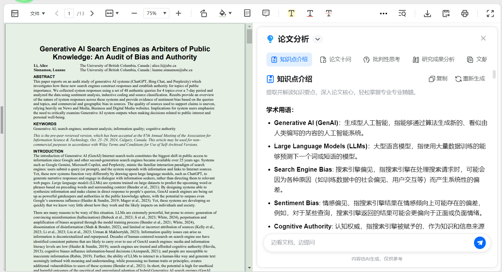Click the lightbulb icon beside 论文分析

click(x=270, y=39)
